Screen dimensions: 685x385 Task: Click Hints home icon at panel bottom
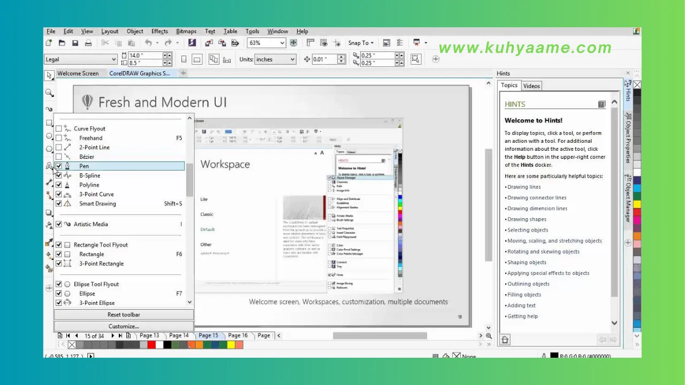click(x=505, y=340)
